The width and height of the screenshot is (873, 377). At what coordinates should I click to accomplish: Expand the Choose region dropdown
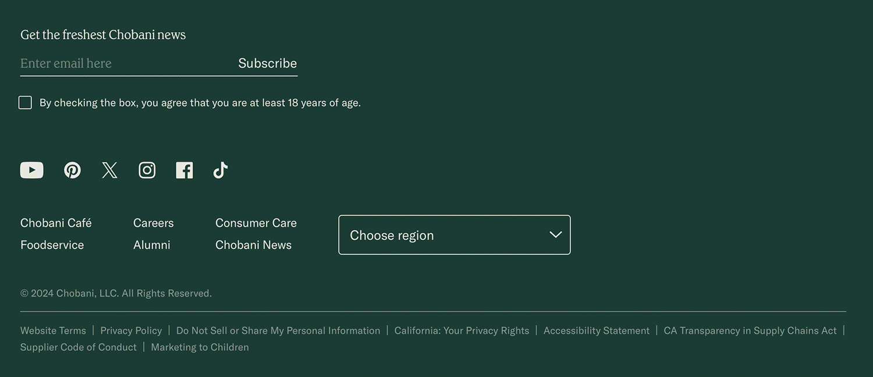(455, 235)
